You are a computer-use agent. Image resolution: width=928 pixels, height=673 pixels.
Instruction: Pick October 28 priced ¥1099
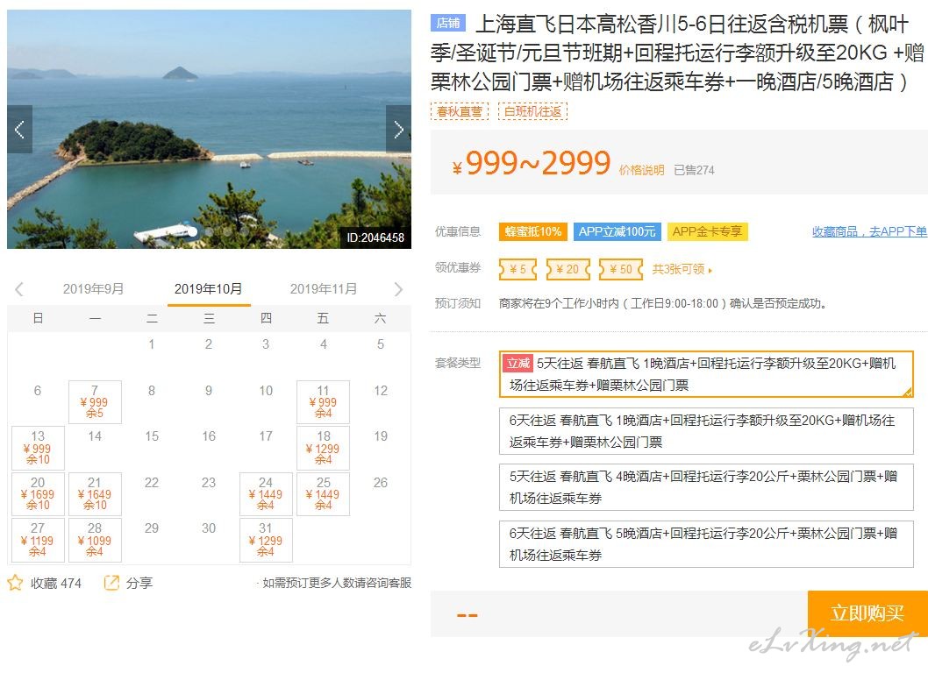coord(95,540)
